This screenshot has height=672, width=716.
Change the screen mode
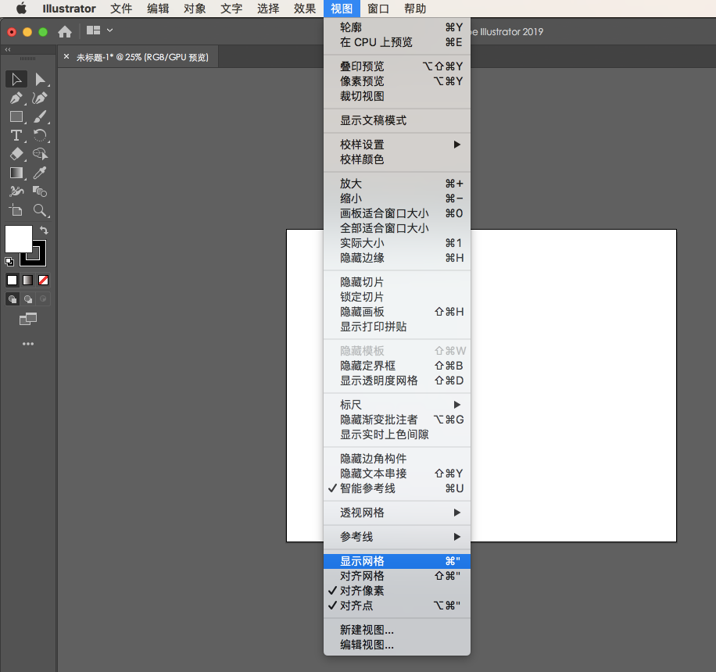28,319
